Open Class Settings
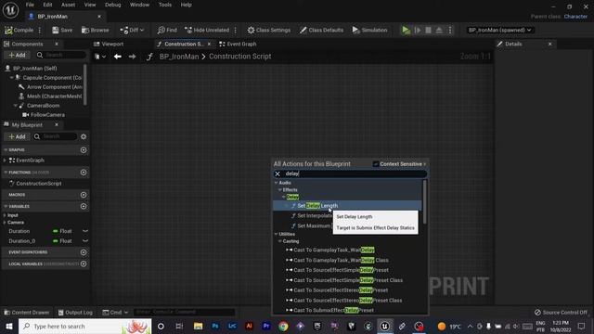The height and width of the screenshot is (334, 594). click(269, 30)
